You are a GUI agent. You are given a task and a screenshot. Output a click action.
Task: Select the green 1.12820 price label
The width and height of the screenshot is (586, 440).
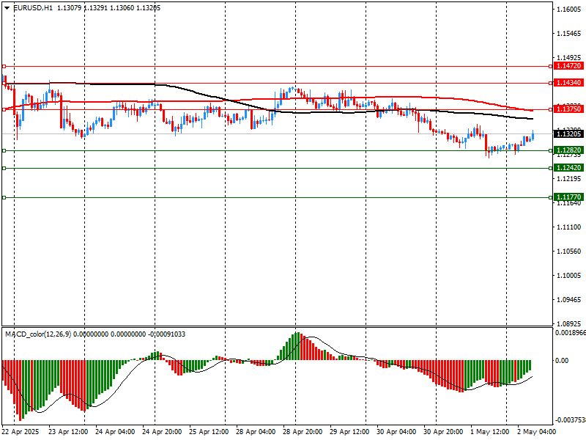568,150
